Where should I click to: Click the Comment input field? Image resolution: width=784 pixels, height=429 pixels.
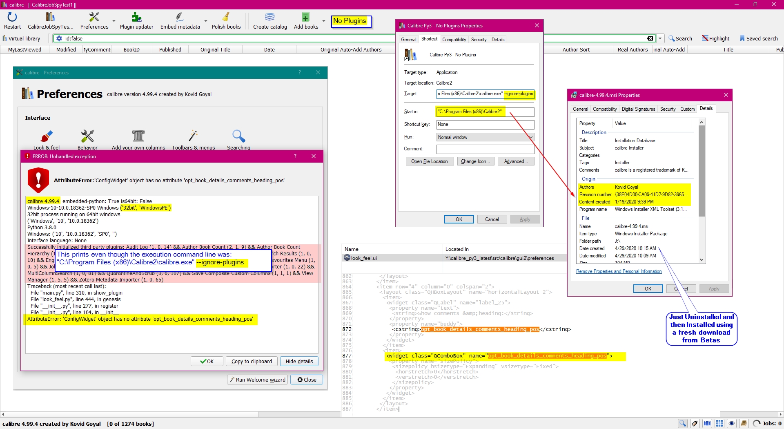coord(485,149)
